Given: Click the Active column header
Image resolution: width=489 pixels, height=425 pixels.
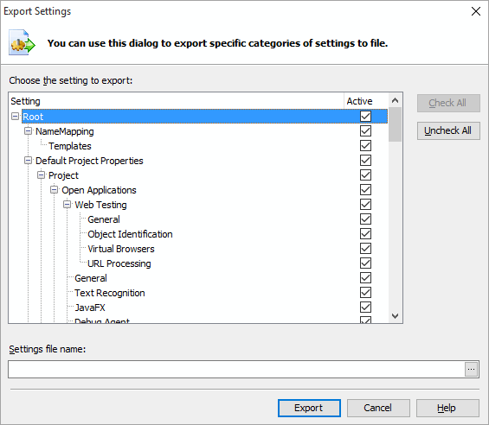Looking at the screenshot, I should pos(366,101).
